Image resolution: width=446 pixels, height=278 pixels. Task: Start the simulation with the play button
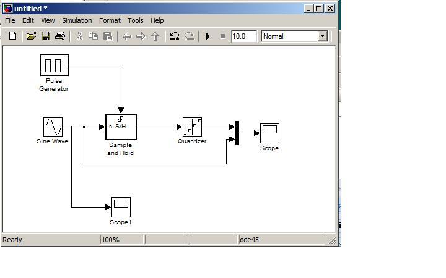(208, 36)
